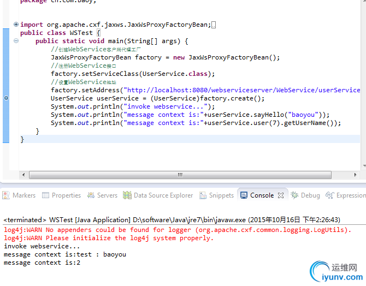Click the editor horizontal scrollbar right arrow

355,175
